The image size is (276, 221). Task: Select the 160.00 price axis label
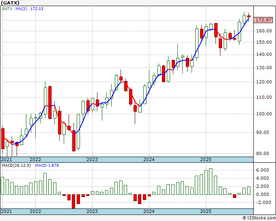pos(264,31)
